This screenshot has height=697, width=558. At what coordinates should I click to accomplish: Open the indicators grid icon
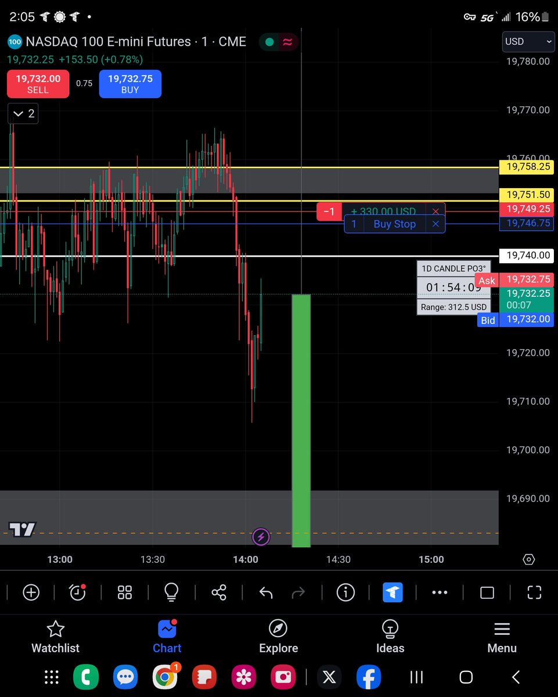point(125,592)
